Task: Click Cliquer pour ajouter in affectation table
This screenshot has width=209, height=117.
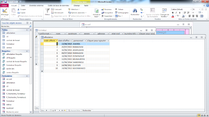Action: coord(96,41)
